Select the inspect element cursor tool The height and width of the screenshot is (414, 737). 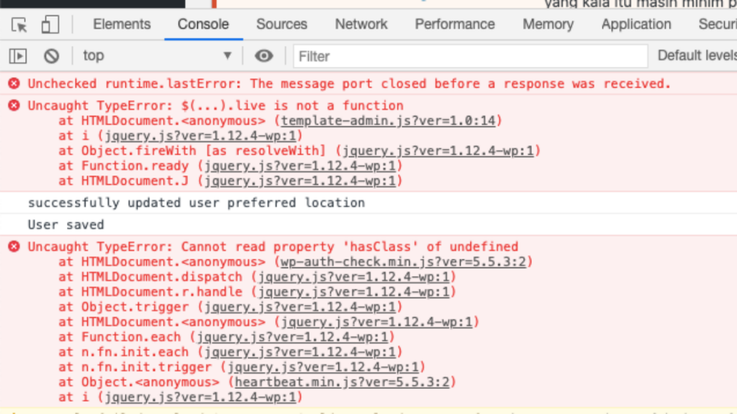[x=19, y=24]
